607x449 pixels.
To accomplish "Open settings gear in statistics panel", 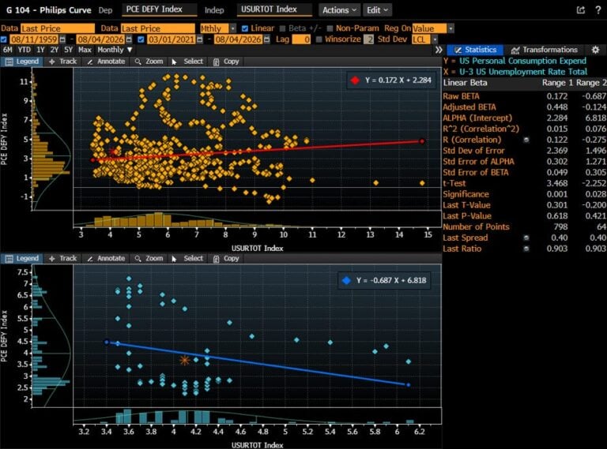I will pos(595,50).
